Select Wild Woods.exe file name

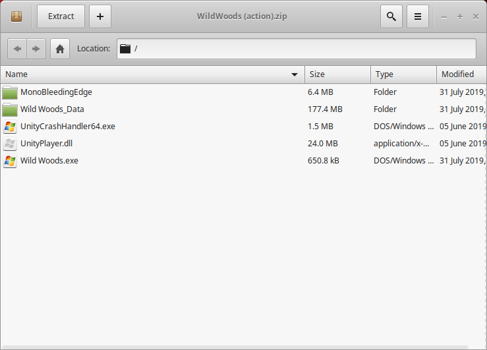pyautogui.click(x=49, y=161)
